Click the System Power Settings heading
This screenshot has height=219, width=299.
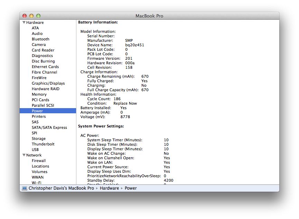coord(101,126)
